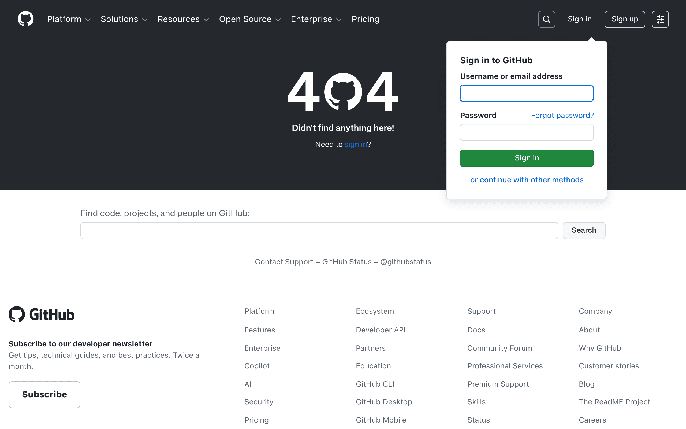Click the Forgot password? link
The width and height of the screenshot is (686, 429).
pyautogui.click(x=562, y=116)
